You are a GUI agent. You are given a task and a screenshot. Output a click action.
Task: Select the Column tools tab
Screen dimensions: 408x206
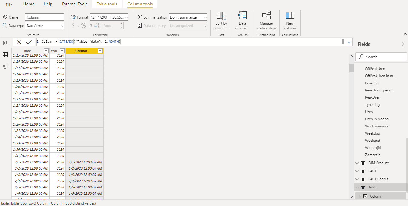pyautogui.click(x=140, y=4)
